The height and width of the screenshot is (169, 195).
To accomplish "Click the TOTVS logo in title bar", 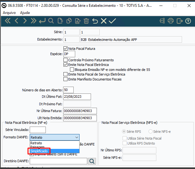I will 4,6.
